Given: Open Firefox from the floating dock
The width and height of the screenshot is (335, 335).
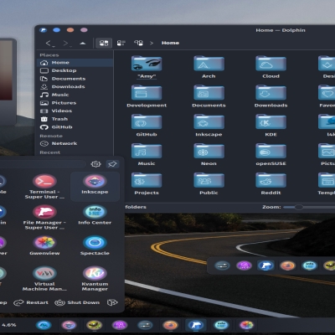Looking at the screenshot, I should click(x=287, y=265).
